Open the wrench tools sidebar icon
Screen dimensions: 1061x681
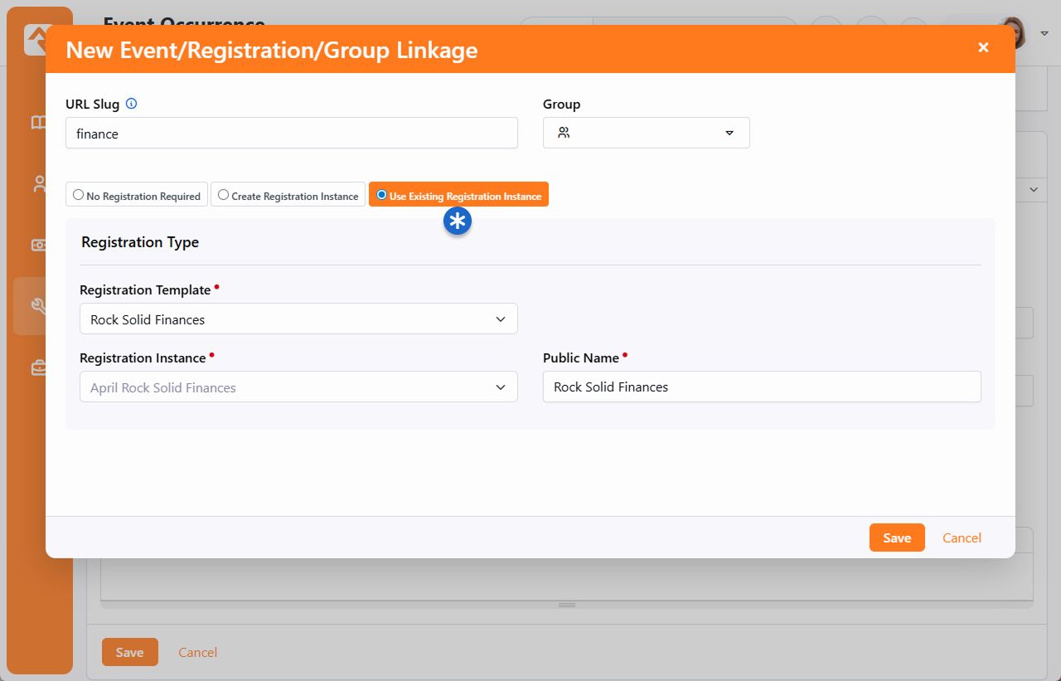[38, 306]
